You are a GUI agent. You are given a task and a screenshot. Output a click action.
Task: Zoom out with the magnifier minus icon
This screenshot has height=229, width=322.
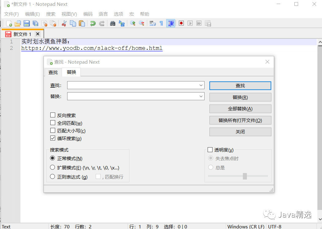point(141,23)
